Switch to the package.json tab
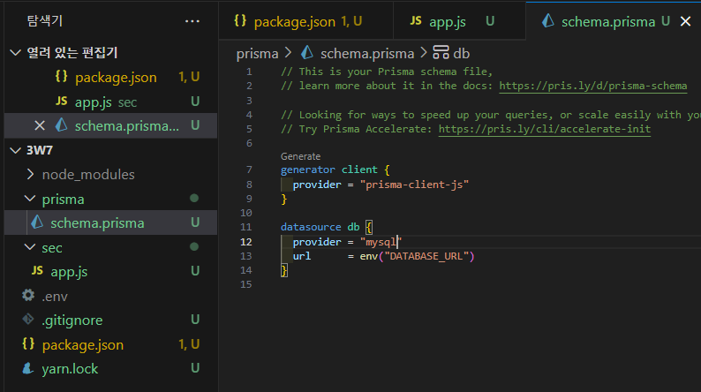This screenshot has height=392, width=701. pyautogui.click(x=305, y=21)
